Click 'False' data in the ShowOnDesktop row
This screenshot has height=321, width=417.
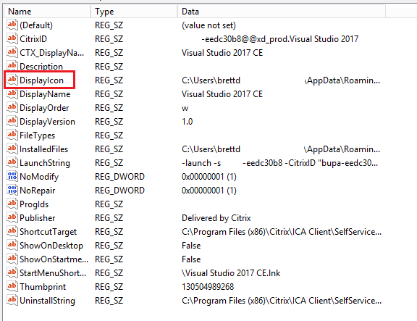pos(191,246)
